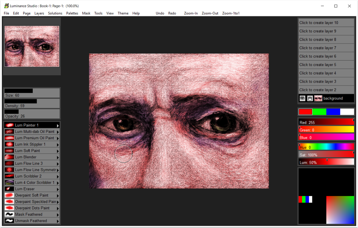Toggle the lock on the background layer
Viewport: 358px width, 228px height.
pyautogui.click(x=310, y=98)
